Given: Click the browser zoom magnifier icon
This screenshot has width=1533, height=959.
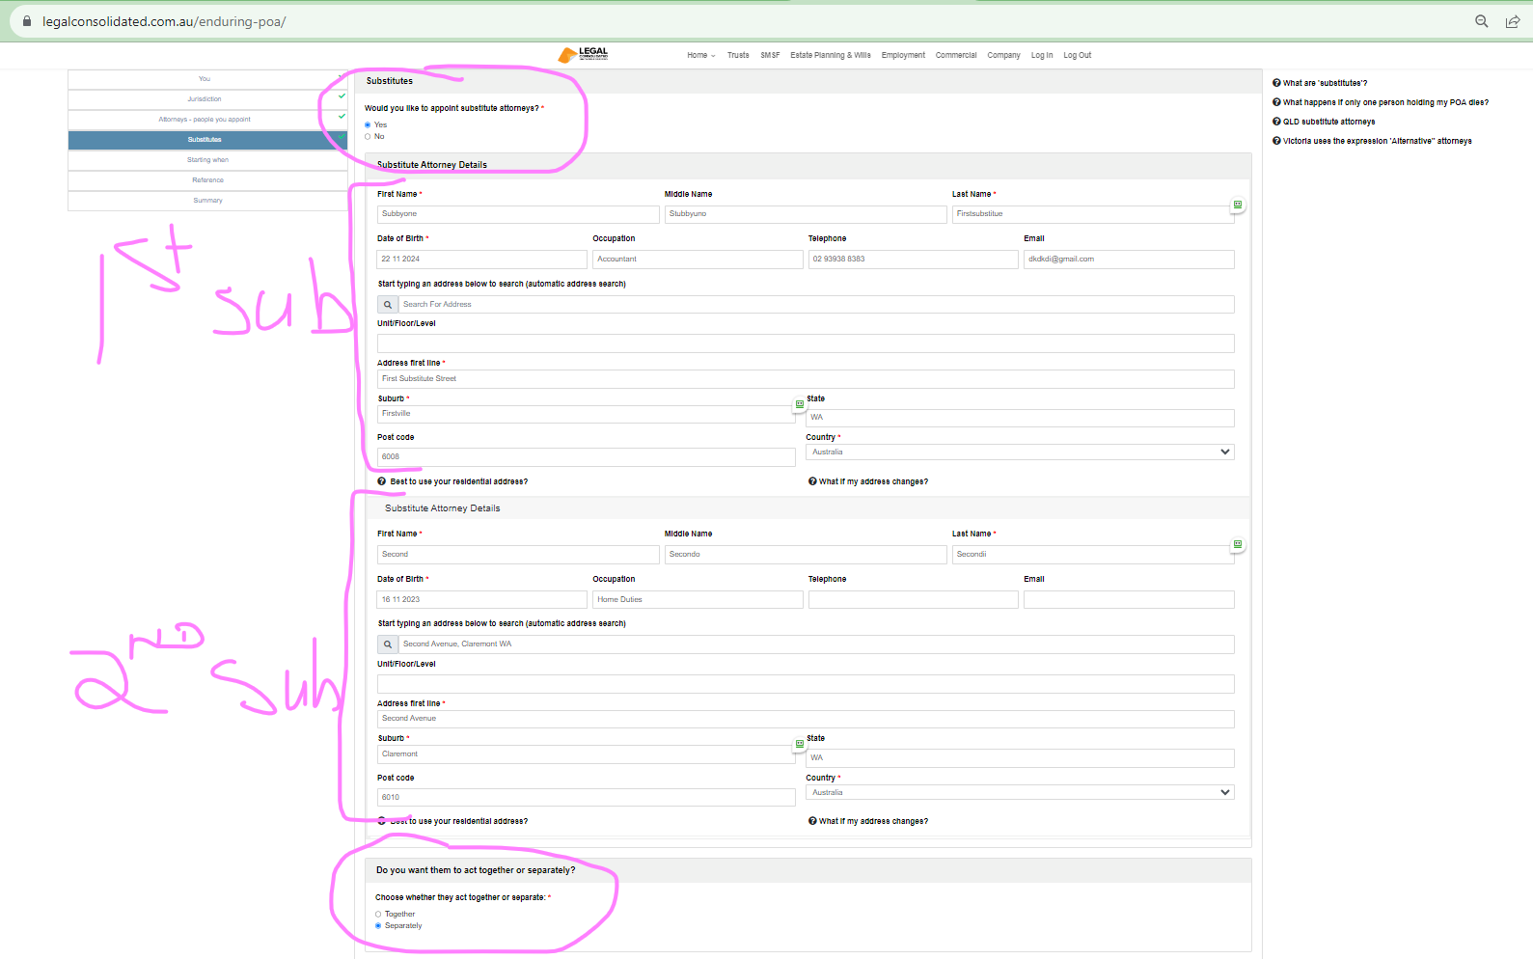Looking at the screenshot, I should pos(1482,21).
